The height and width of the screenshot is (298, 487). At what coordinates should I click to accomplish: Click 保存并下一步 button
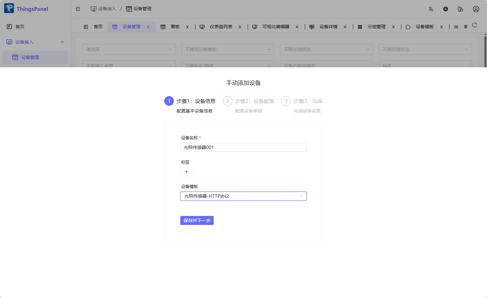coord(197,220)
